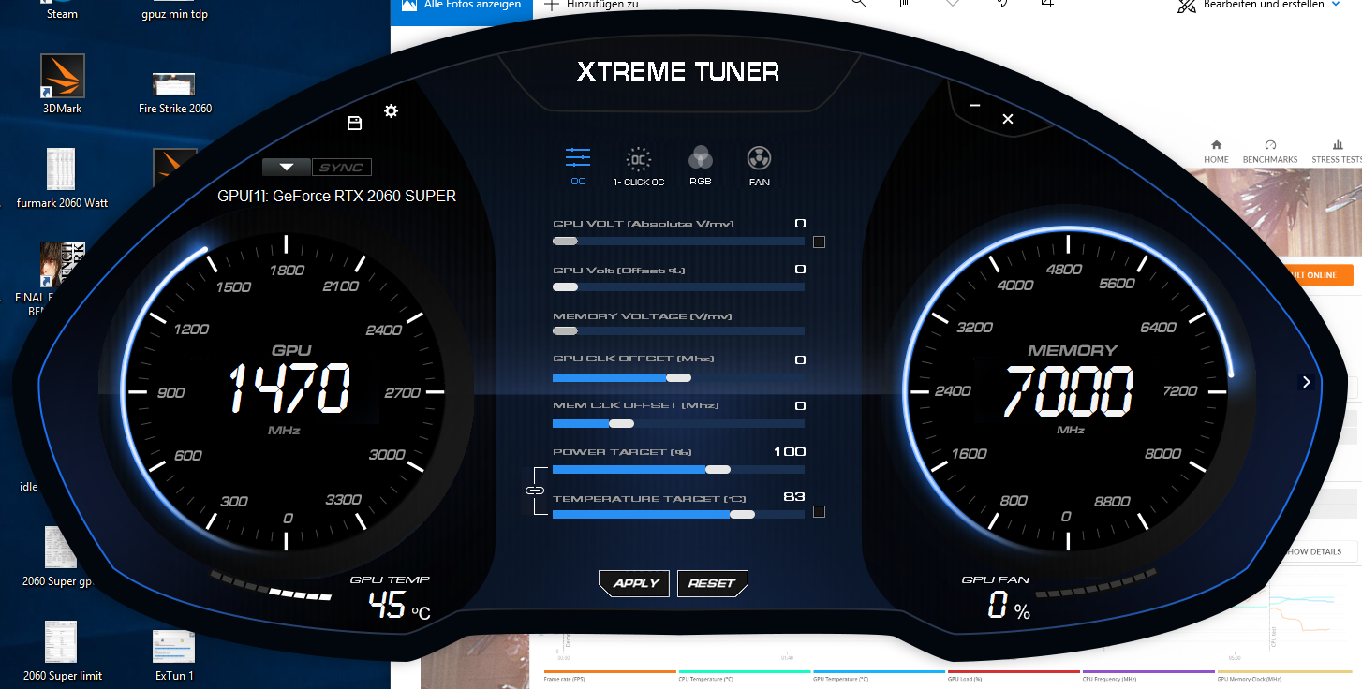Select the Fire Strike 2060 desktop file
Screen dimensions: 1362x689
coord(175,92)
